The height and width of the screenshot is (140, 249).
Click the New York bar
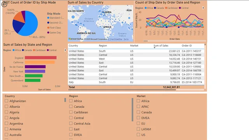pyautogui.click(x=35, y=71)
